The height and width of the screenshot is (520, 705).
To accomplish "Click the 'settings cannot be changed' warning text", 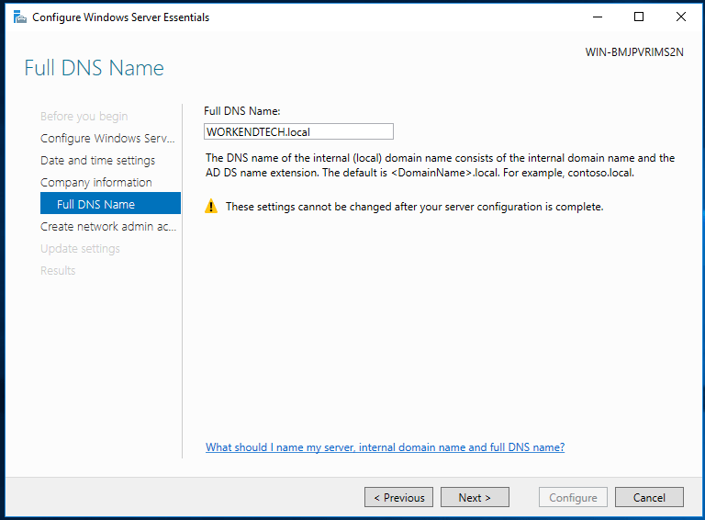I will pyautogui.click(x=414, y=207).
